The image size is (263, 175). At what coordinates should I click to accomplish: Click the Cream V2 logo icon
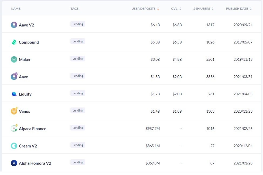click(14, 146)
